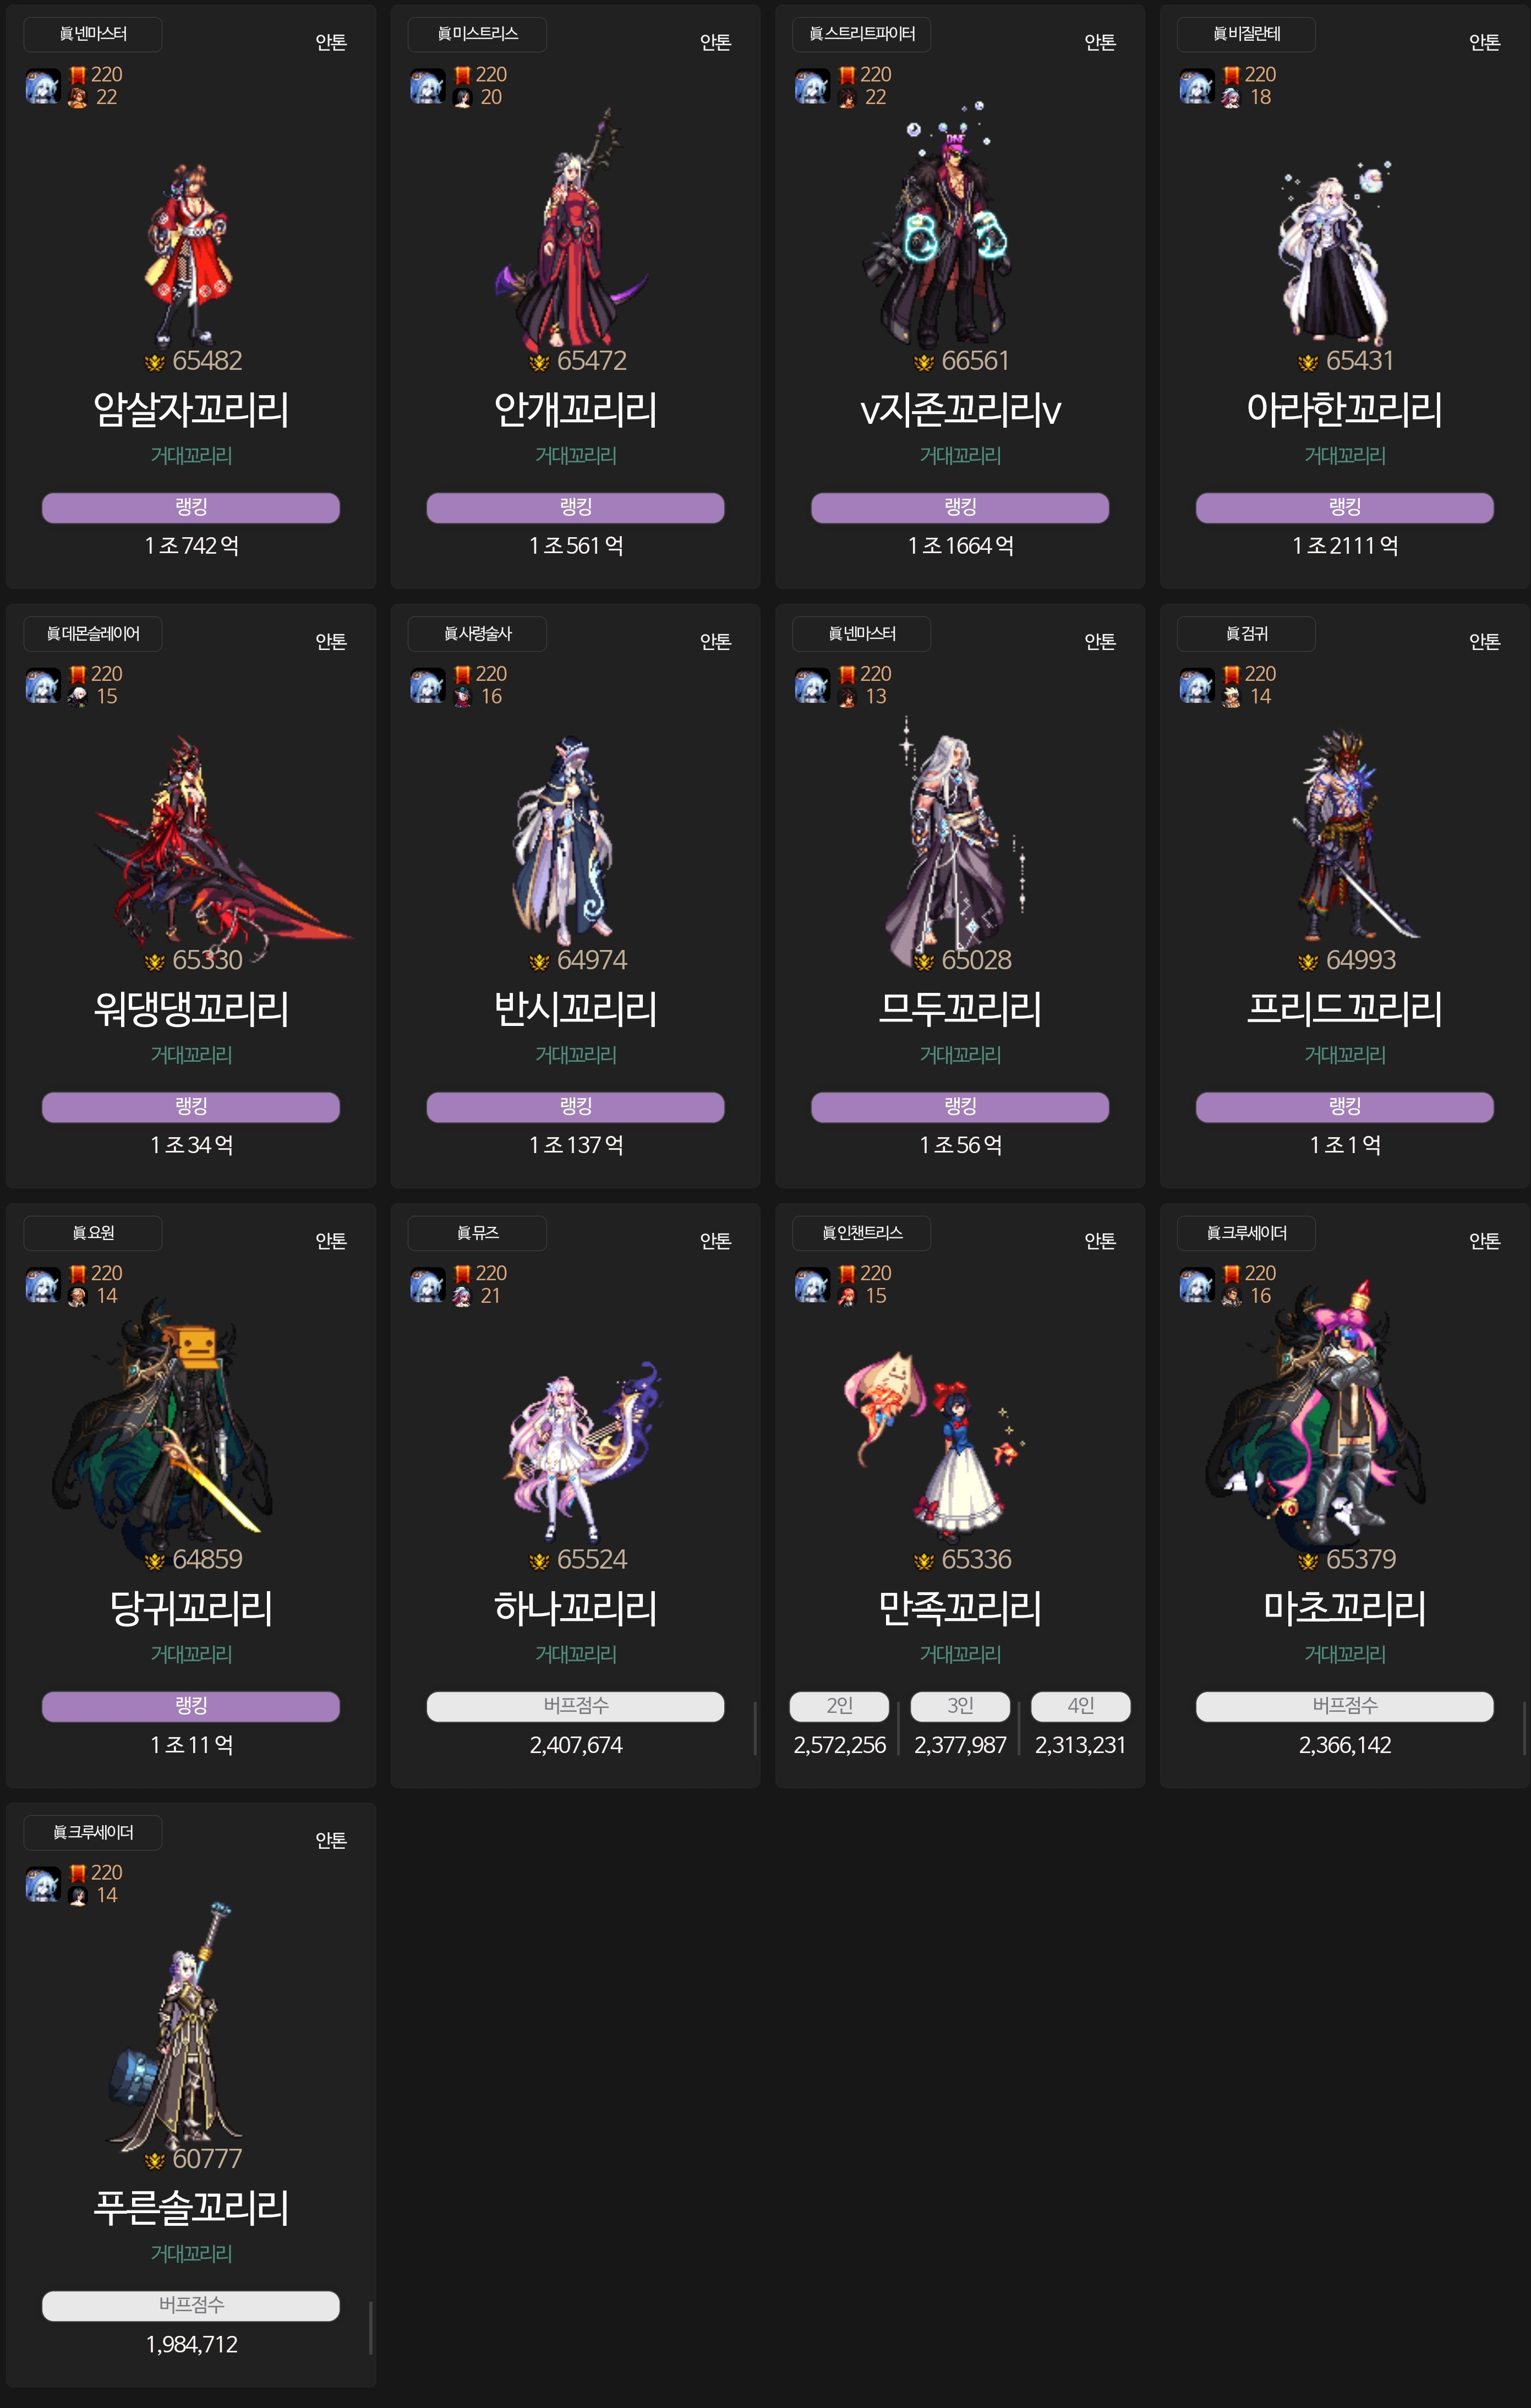Select the 2인 party tab on 만족꼬리리
Image resolution: width=1531 pixels, height=2408 pixels.
coord(839,1706)
